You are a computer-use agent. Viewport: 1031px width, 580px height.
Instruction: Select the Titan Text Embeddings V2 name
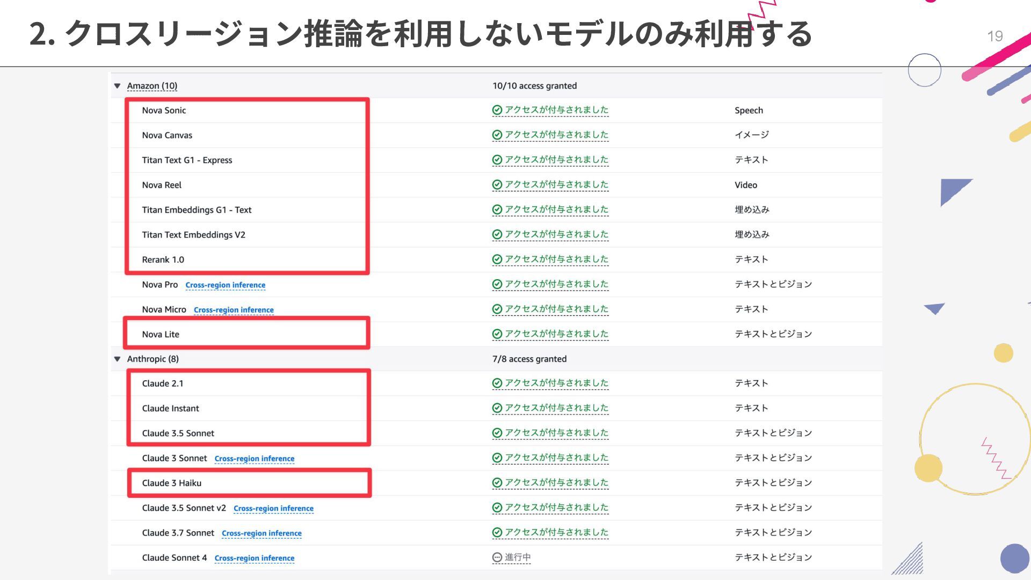pyautogui.click(x=193, y=235)
